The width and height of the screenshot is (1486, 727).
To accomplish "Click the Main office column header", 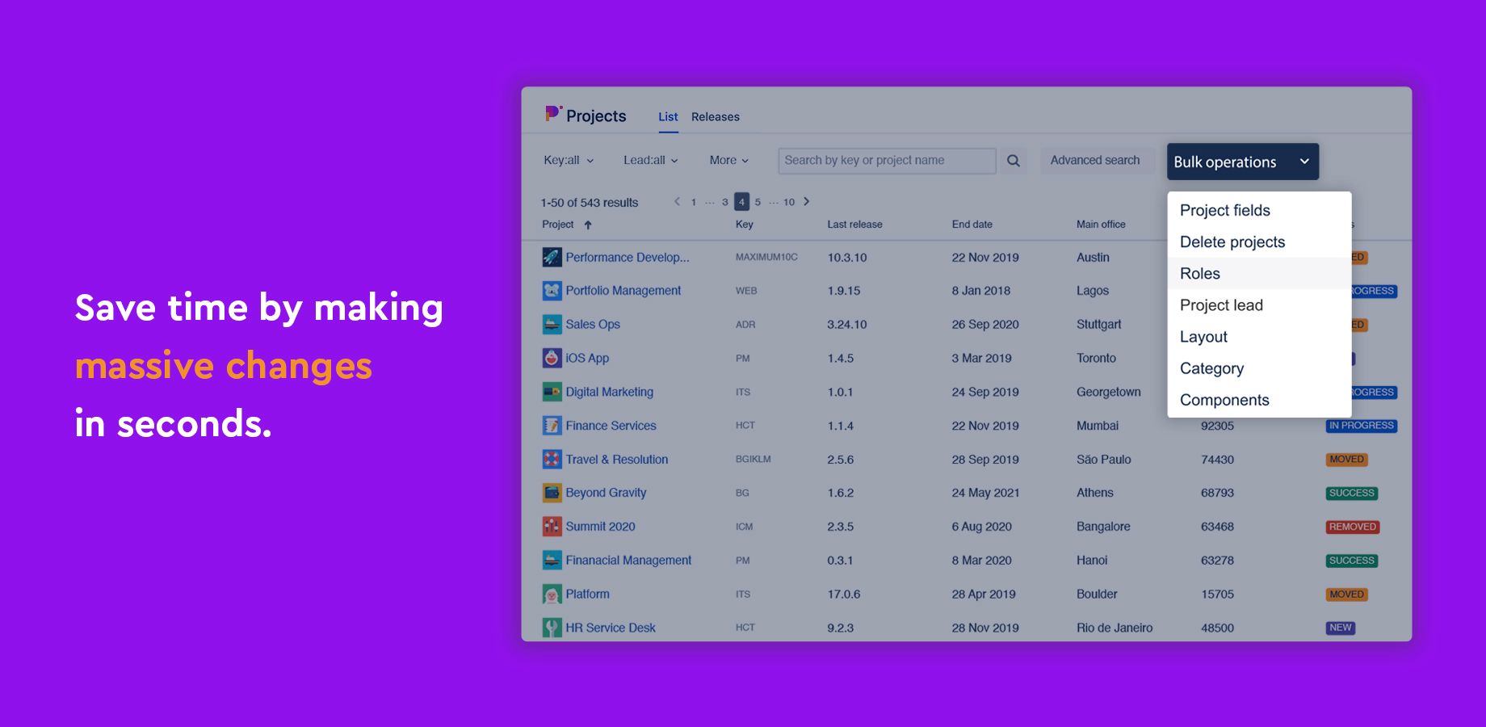I will pyautogui.click(x=1101, y=225).
